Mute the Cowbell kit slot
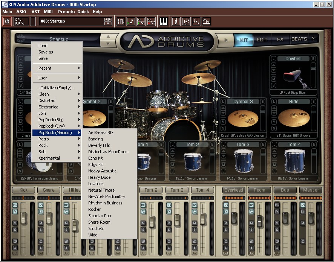The width and height of the screenshot is (334, 262). [x=274, y=79]
